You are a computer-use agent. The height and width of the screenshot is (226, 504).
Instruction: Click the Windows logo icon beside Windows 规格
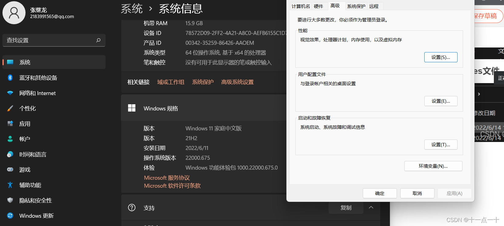[x=132, y=108]
